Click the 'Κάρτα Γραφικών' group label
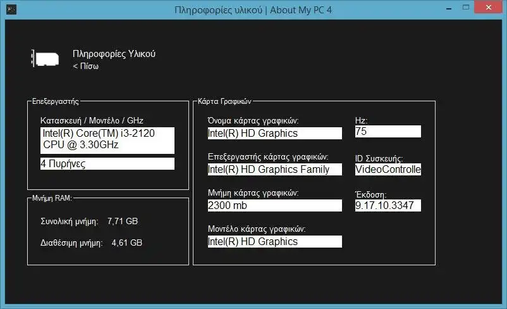The width and height of the screenshot is (507, 309). click(224, 101)
